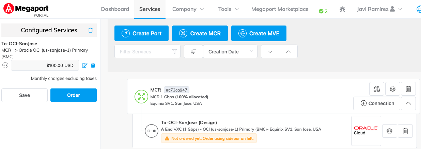
Task: Open To-OCI-SanJose connection gear settings
Action: [390, 131]
